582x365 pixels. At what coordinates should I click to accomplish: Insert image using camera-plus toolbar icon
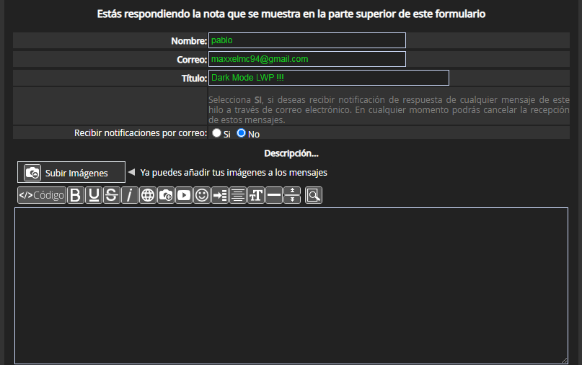click(x=166, y=195)
